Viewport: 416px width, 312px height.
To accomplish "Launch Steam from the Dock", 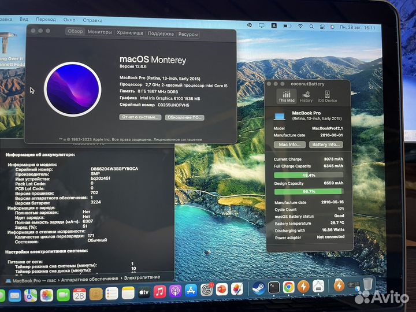I will pyautogui.click(x=258, y=288).
